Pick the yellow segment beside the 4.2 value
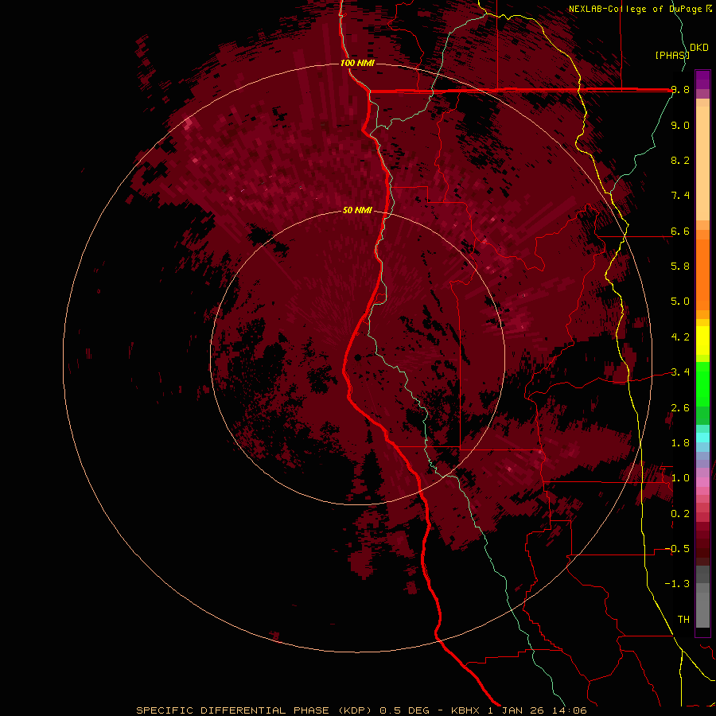 click(702, 340)
